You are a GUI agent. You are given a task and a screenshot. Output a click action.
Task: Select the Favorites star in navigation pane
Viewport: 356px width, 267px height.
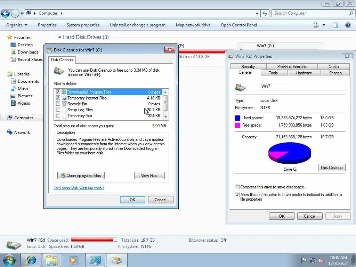tap(9, 37)
